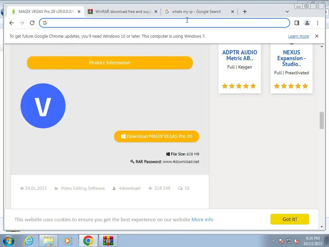Open ADPTR AUDIO Metric AB card
The image size is (329, 247).
240,55
